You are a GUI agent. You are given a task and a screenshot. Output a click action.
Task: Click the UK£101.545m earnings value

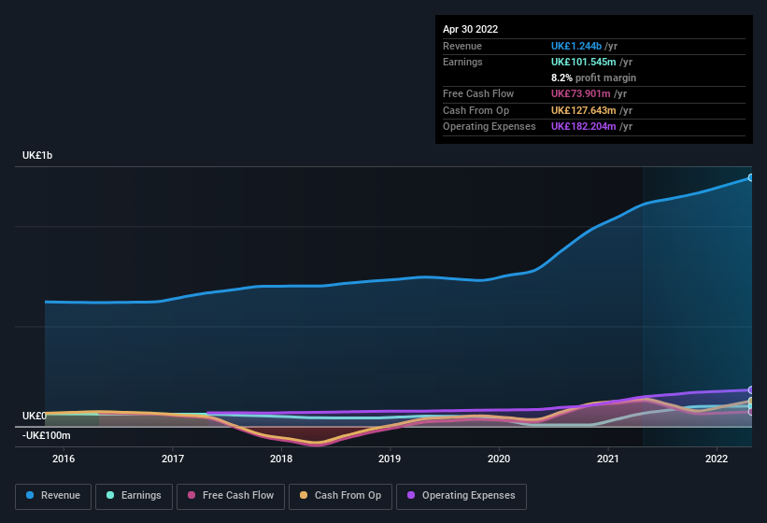pos(584,62)
